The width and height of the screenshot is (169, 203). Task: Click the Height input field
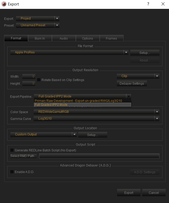point(29,83)
